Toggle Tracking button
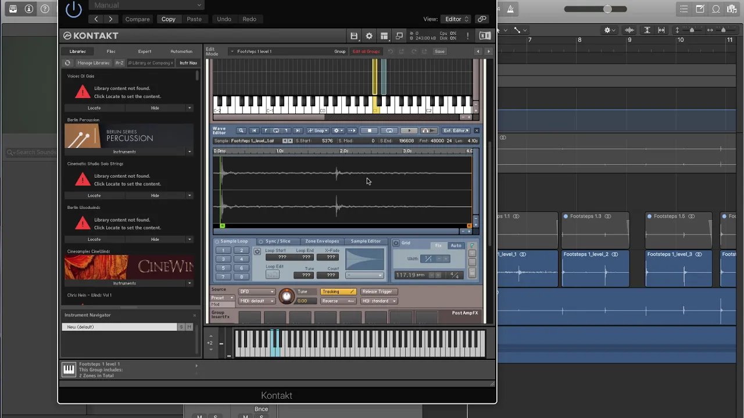 click(x=338, y=291)
